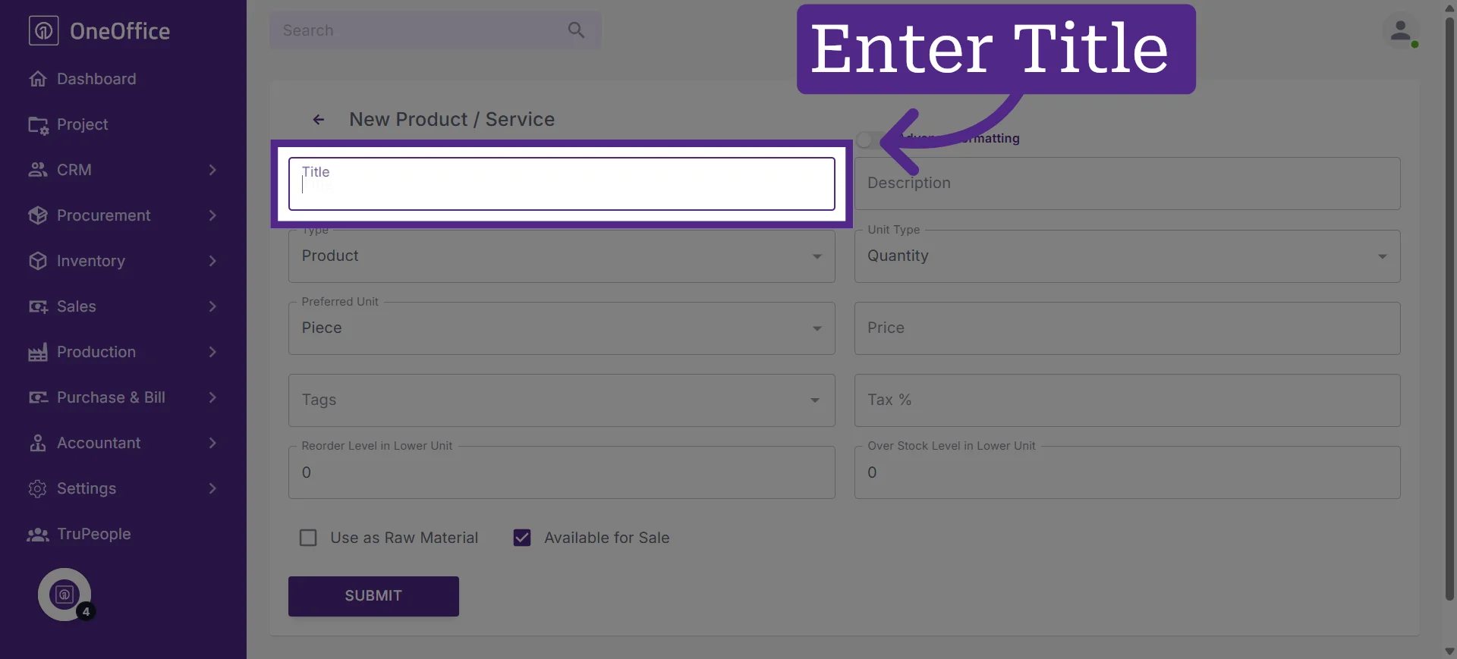This screenshot has width=1457, height=659.
Task: Open the Unit Type Quantity dropdown
Action: click(1127, 256)
